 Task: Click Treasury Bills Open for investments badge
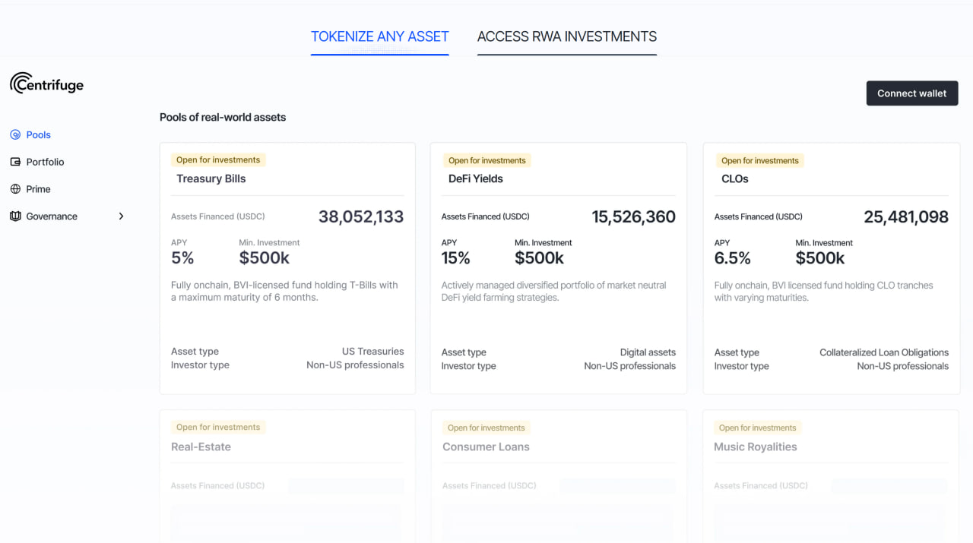(x=218, y=160)
